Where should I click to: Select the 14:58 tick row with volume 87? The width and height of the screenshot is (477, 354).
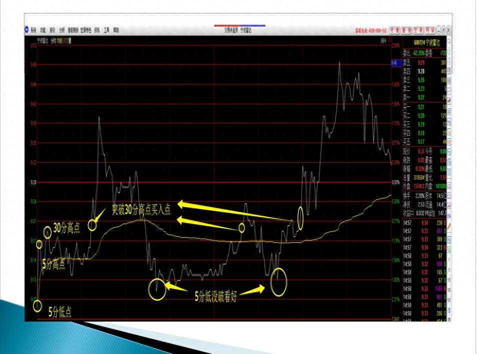(424, 256)
